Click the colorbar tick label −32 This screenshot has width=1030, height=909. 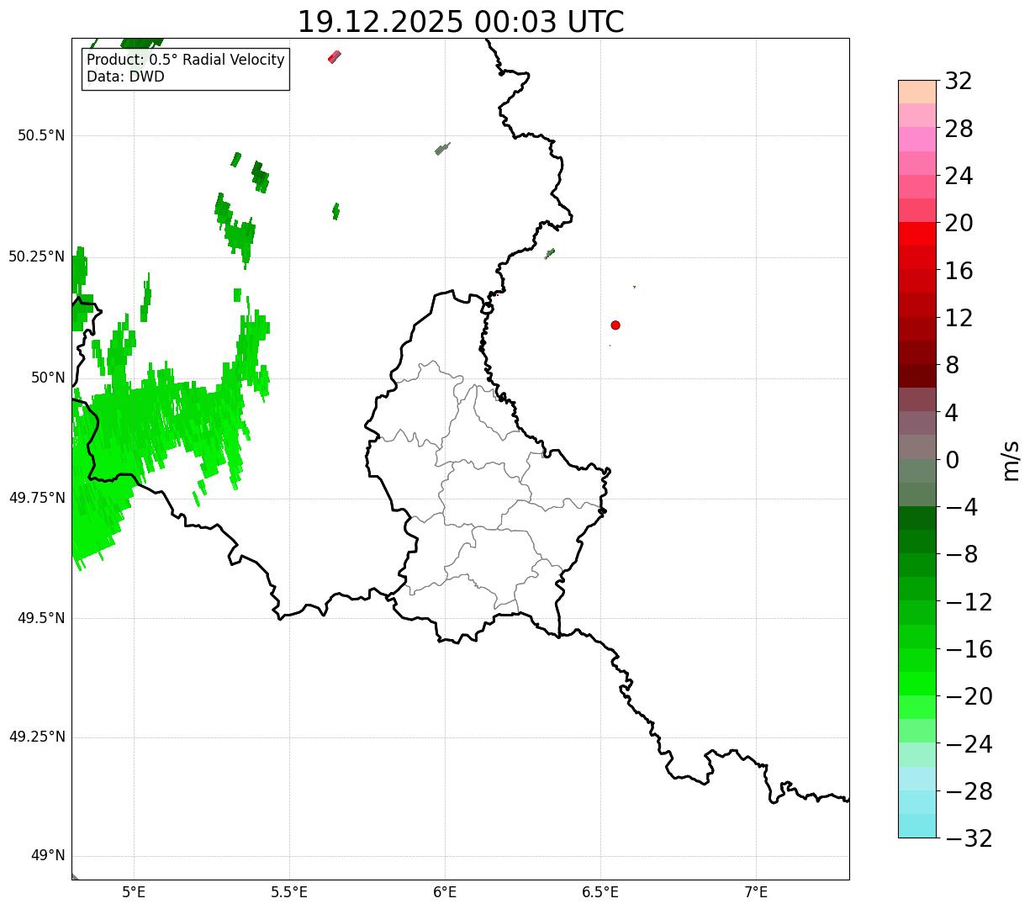(x=969, y=838)
